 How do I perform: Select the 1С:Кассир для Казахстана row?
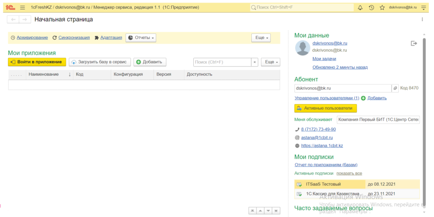tap(357, 194)
